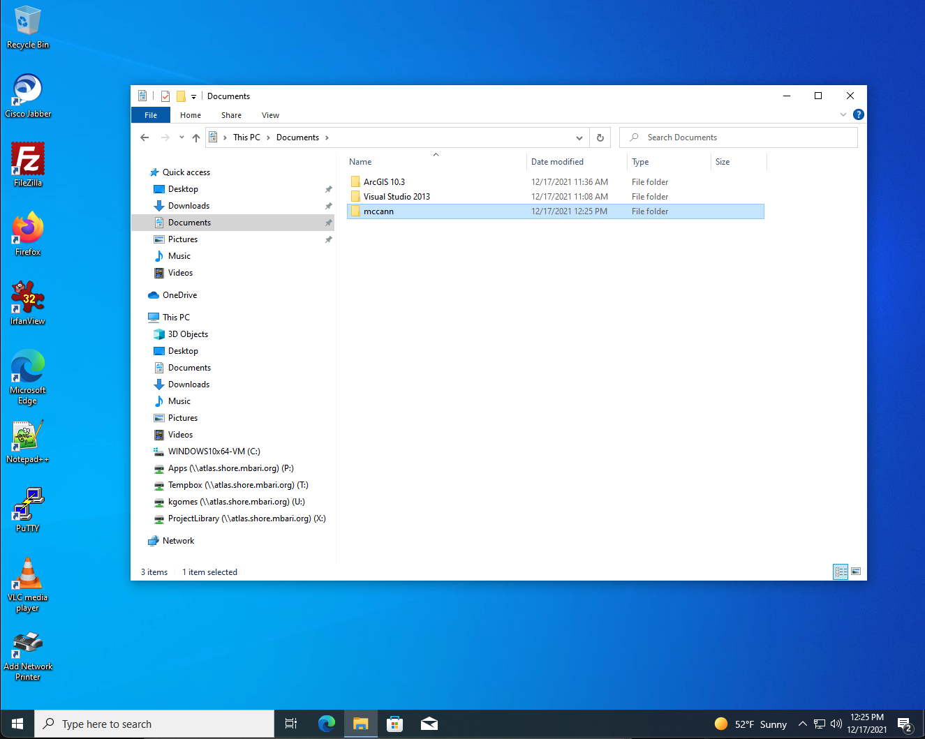This screenshot has width=925, height=739.
Task: Go up one level with Up arrow
Action: click(196, 137)
